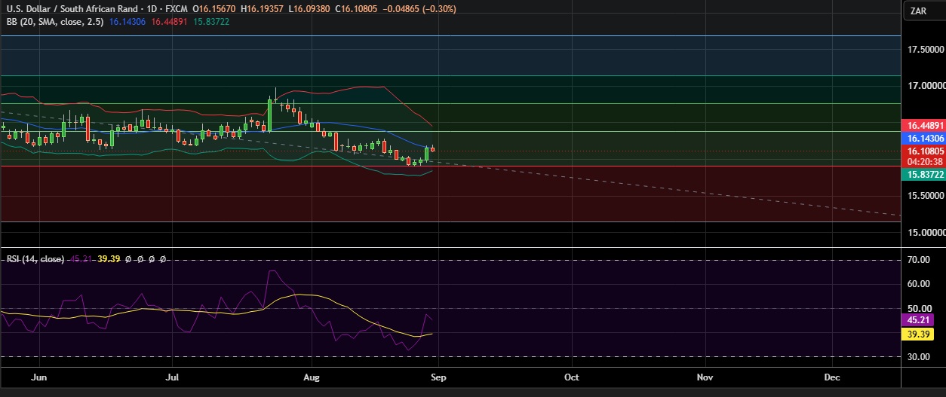Click the 15.00000 price scale label
This screenshot has width=946, height=397.
[x=926, y=232]
